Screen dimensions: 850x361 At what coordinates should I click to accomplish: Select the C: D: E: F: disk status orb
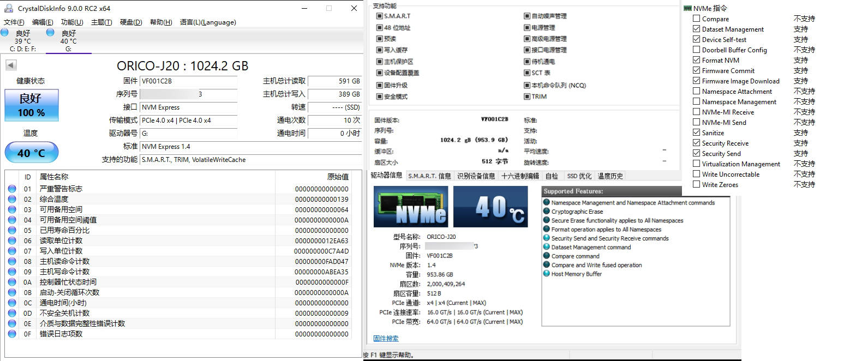click(4, 33)
